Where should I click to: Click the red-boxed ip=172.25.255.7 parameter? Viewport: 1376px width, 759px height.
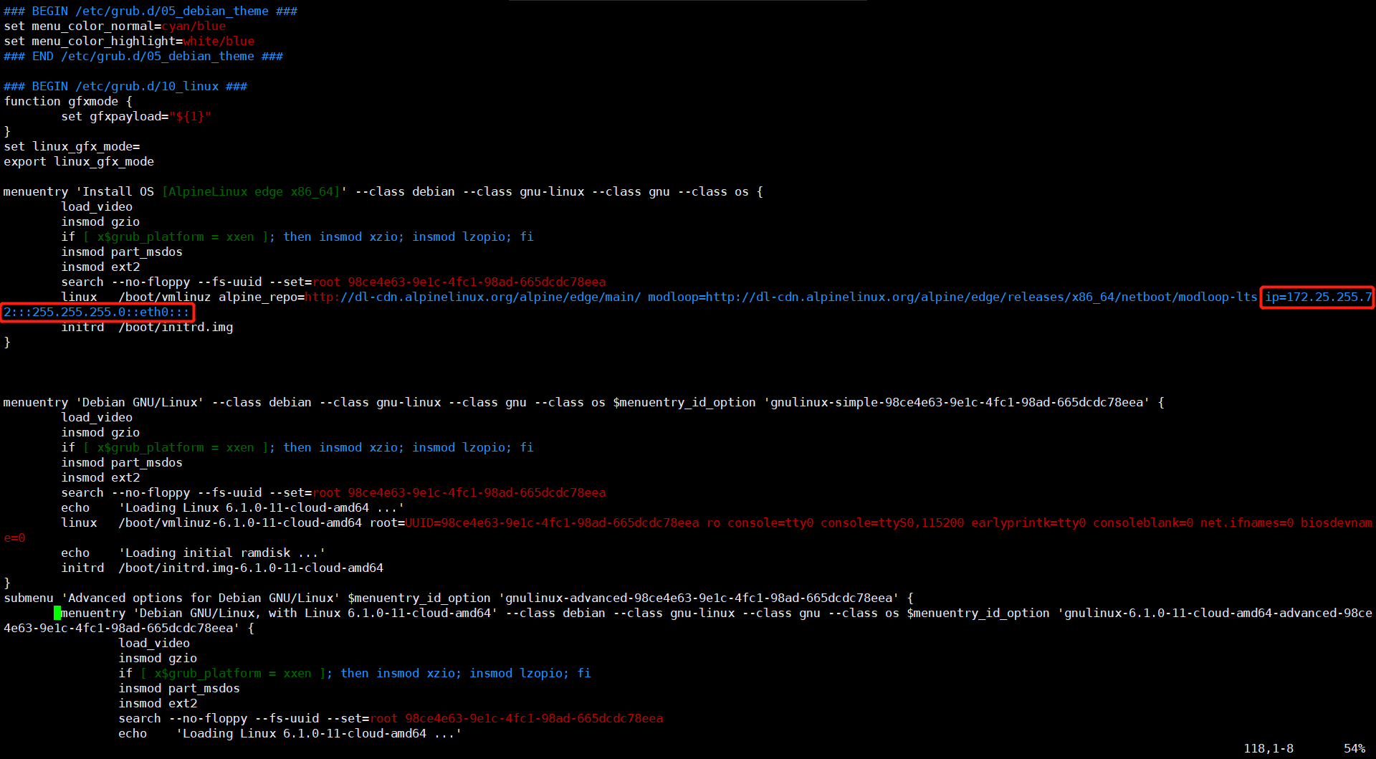(x=1318, y=297)
